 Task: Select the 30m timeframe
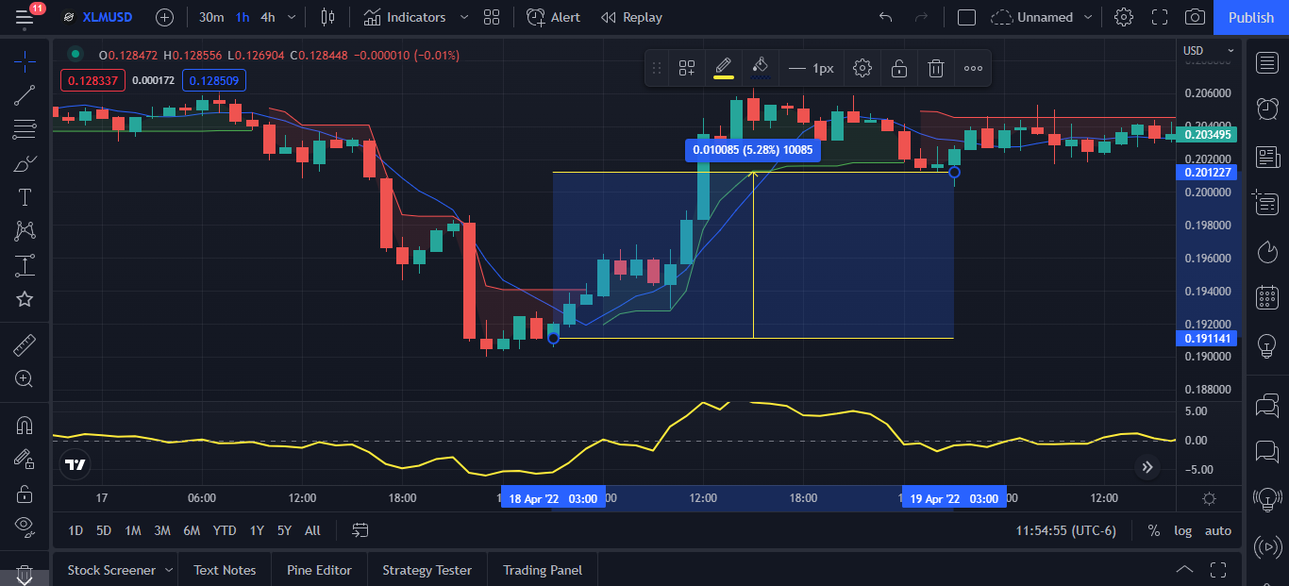coord(211,17)
